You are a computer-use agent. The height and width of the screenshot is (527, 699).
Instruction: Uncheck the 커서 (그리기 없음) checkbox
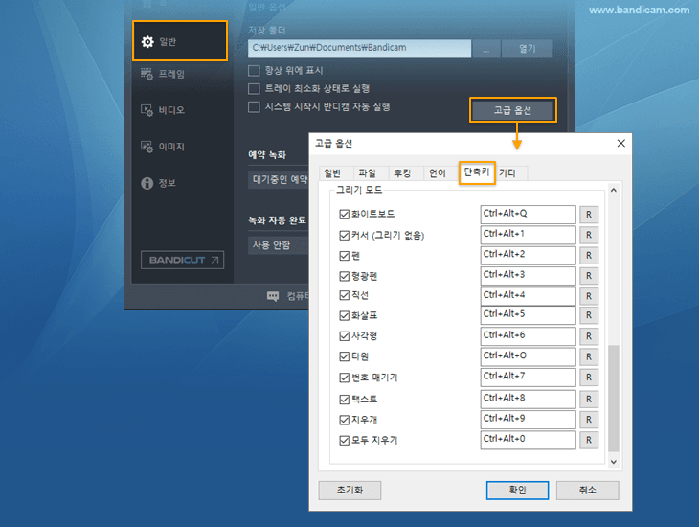(x=344, y=235)
